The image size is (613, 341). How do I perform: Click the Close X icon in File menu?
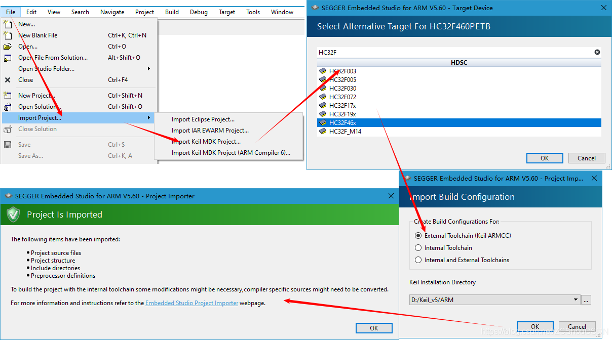tap(8, 80)
